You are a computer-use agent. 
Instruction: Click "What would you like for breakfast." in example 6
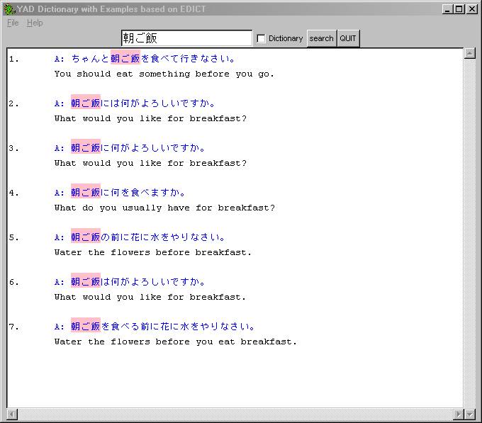tap(150, 297)
